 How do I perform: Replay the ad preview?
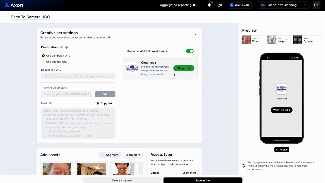coord(282,150)
